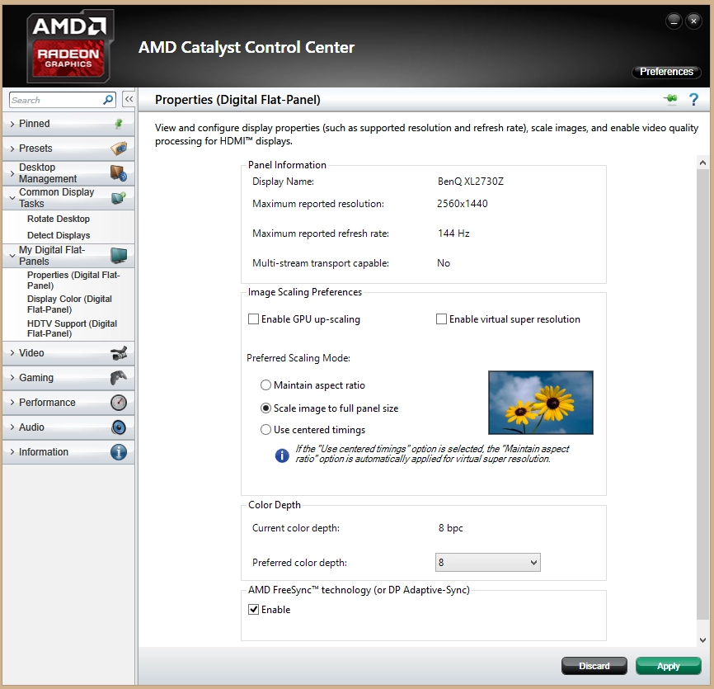This screenshot has width=714, height=689.
Task: Minimize the Catalyst Control Center window
Action: pos(674,21)
